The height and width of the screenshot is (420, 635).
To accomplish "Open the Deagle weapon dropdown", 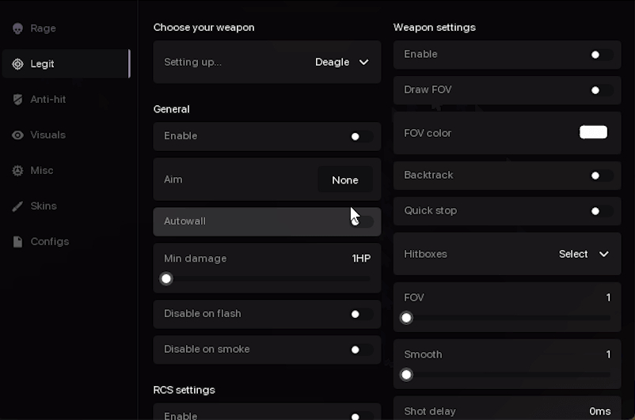I will point(342,62).
